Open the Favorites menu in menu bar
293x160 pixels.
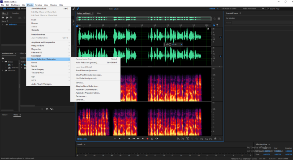pos(39,5)
